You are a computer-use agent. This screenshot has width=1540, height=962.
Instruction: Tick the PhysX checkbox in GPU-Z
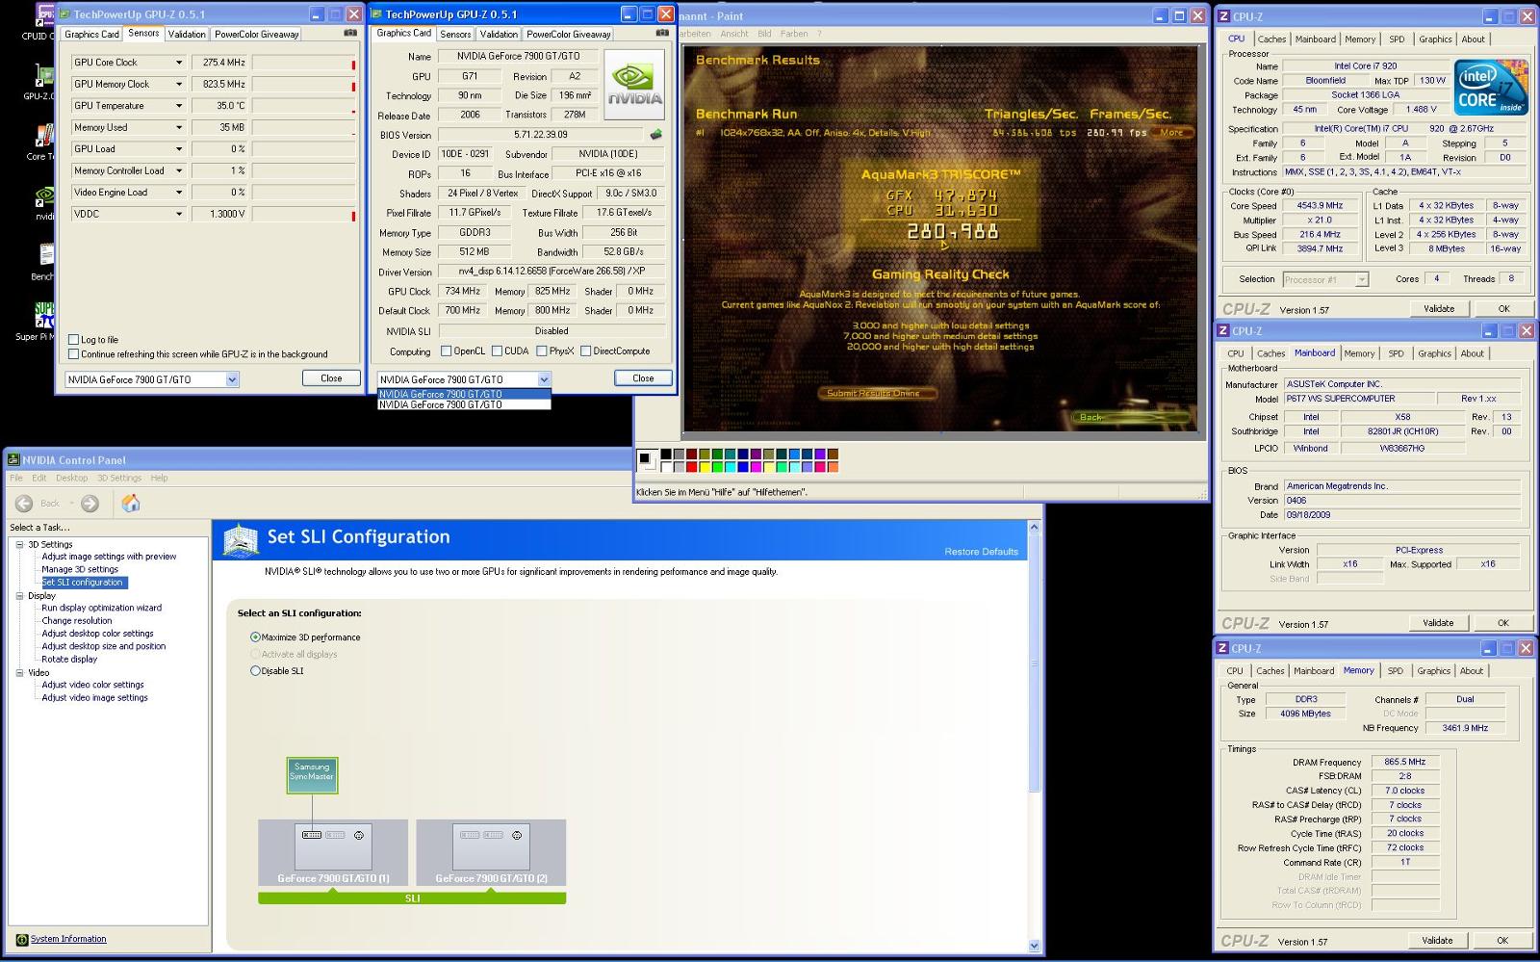(x=542, y=351)
